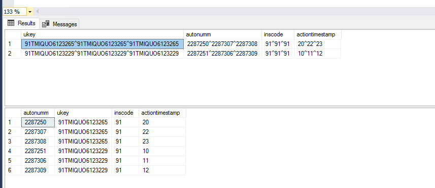Click the left scroll arrow beside zoom box
The image size is (435, 188).
point(38,12)
